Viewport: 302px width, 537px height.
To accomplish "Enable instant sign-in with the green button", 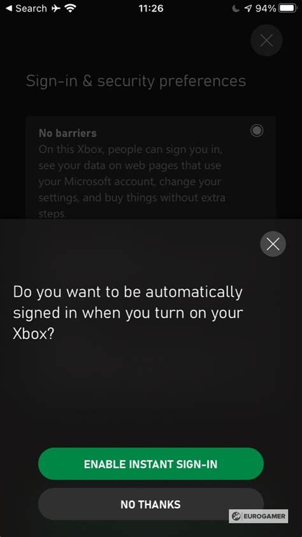I will click(x=150, y=464).
